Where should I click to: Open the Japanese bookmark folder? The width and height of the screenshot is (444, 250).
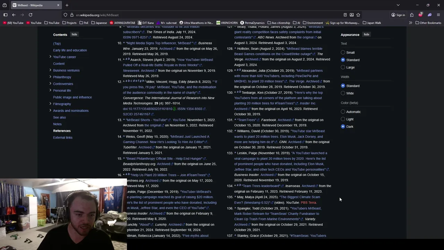click(x=99, y=23)
